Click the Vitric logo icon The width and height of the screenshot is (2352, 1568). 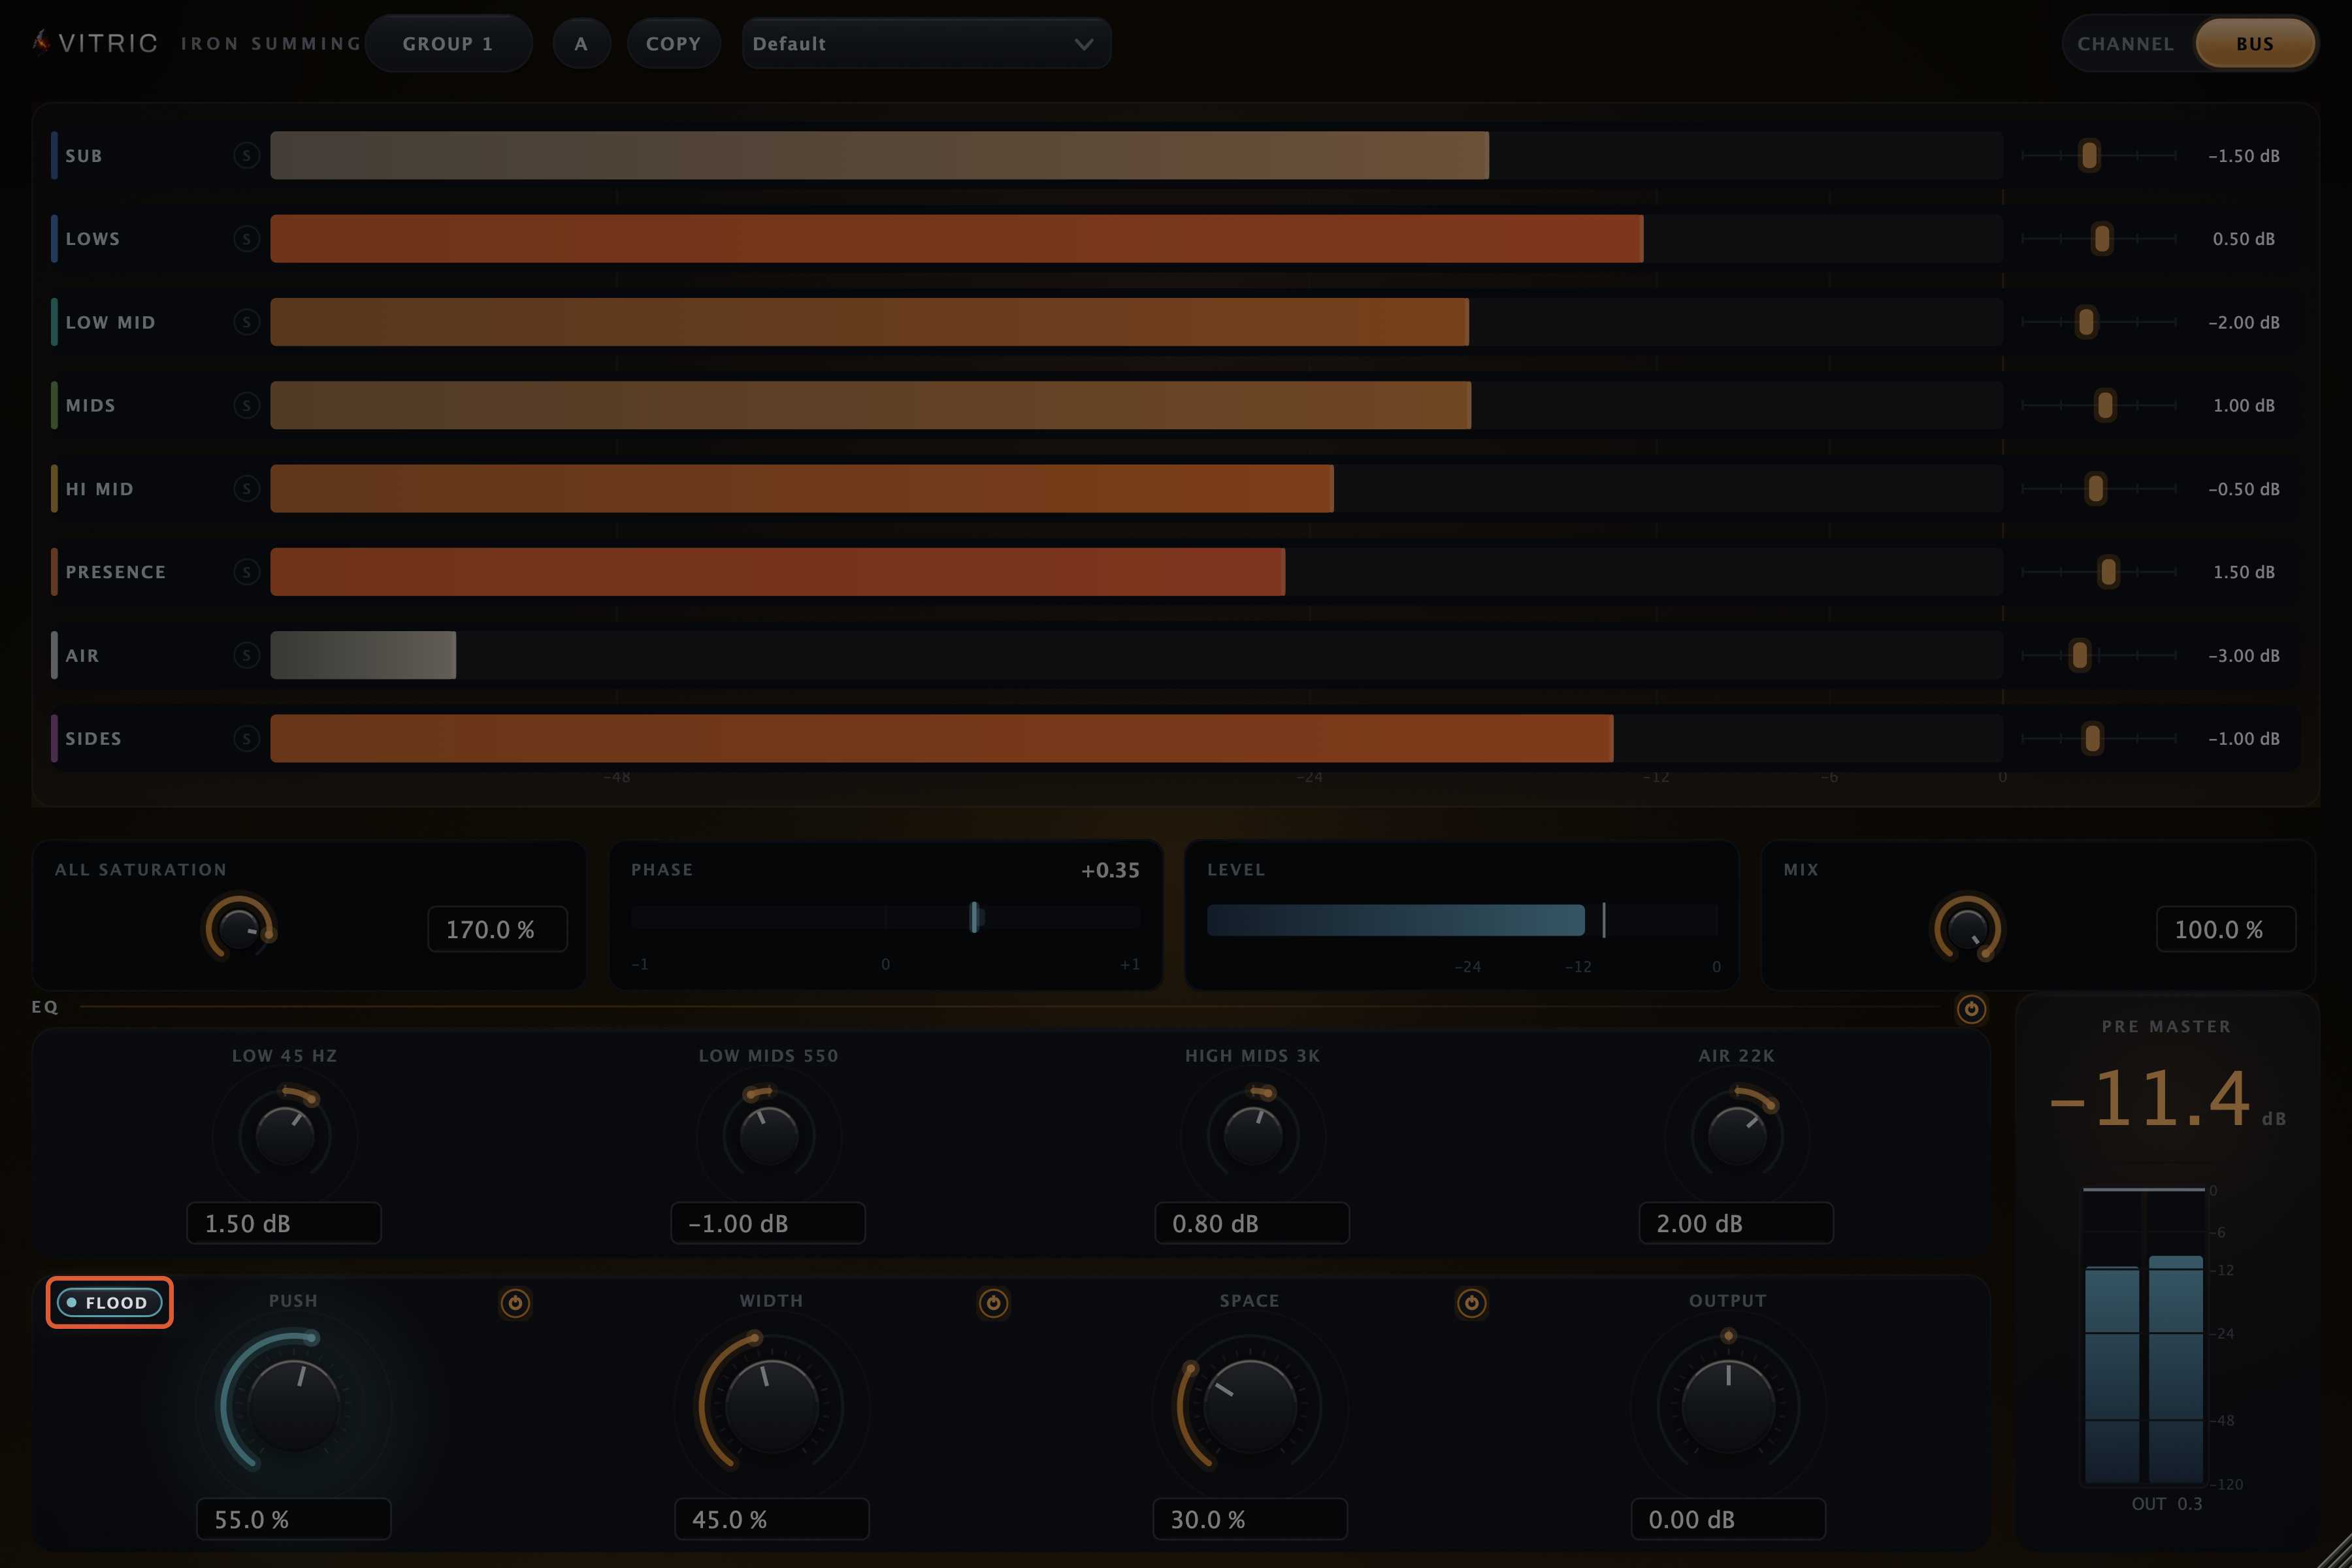(x=41, y=42)
